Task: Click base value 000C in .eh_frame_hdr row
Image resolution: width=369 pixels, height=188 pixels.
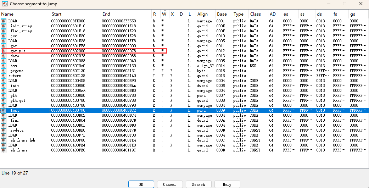Action: 221,140
